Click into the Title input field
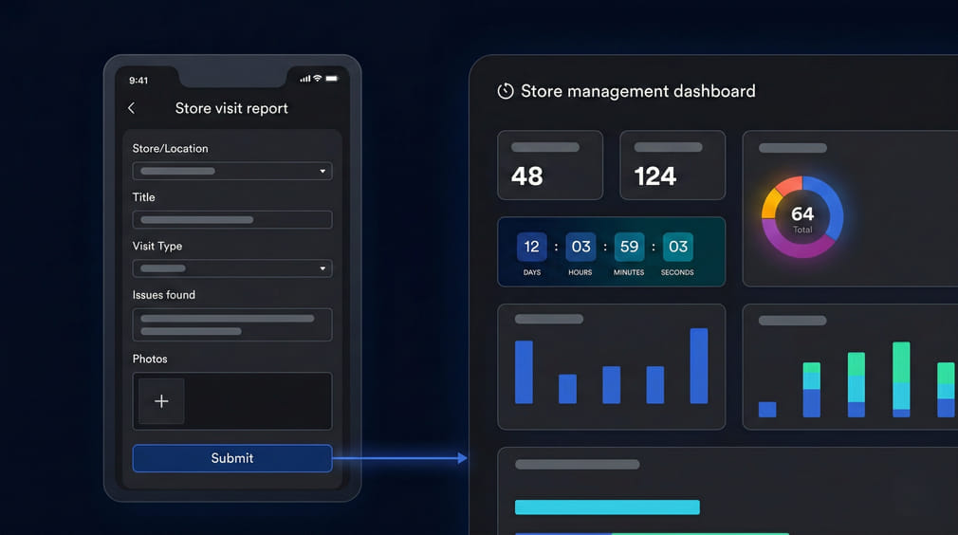The height and width of the screenshot is (535, 958). coord(231,220)
